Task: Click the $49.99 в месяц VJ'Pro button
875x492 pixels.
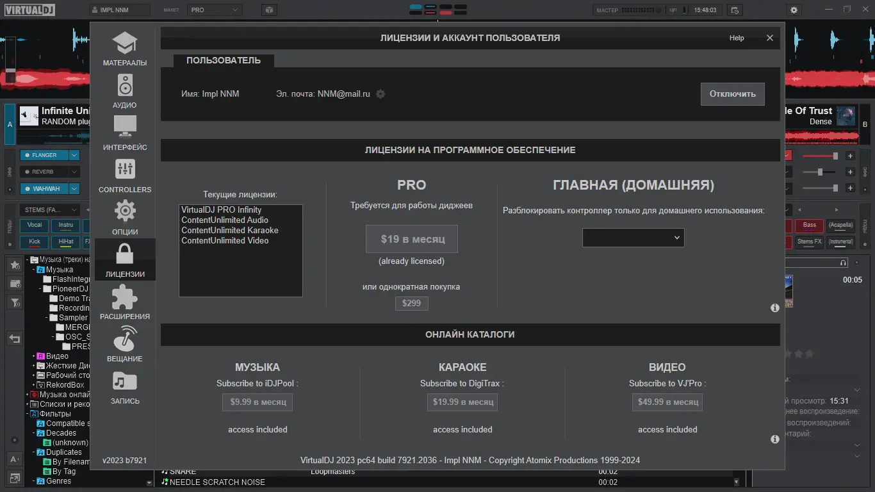Action: tap(667, 402)
